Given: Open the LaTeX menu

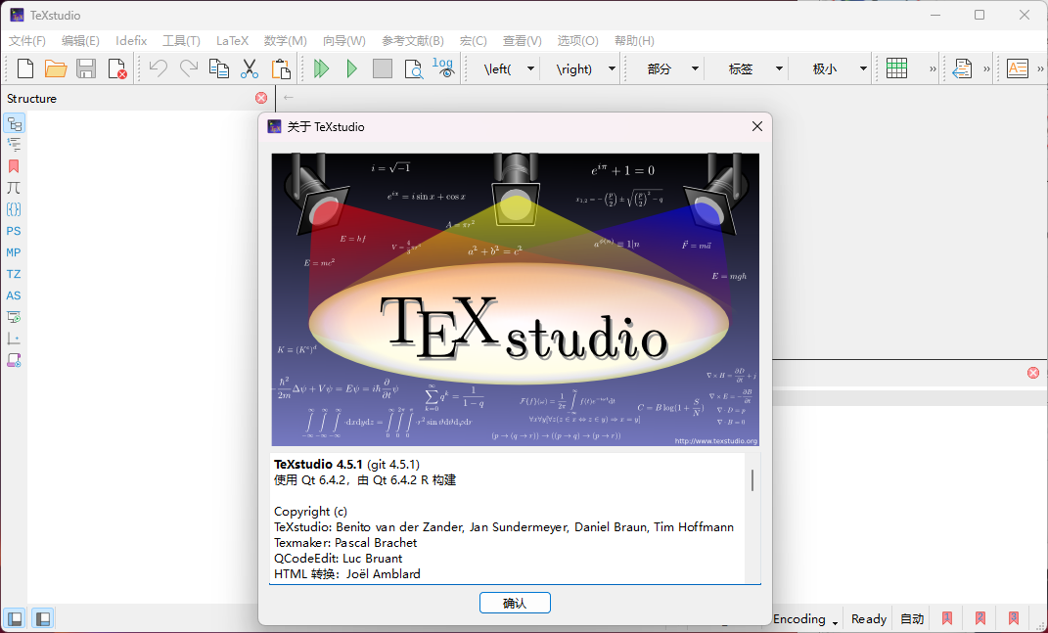Looking at the screenshot, I should 232,41.
